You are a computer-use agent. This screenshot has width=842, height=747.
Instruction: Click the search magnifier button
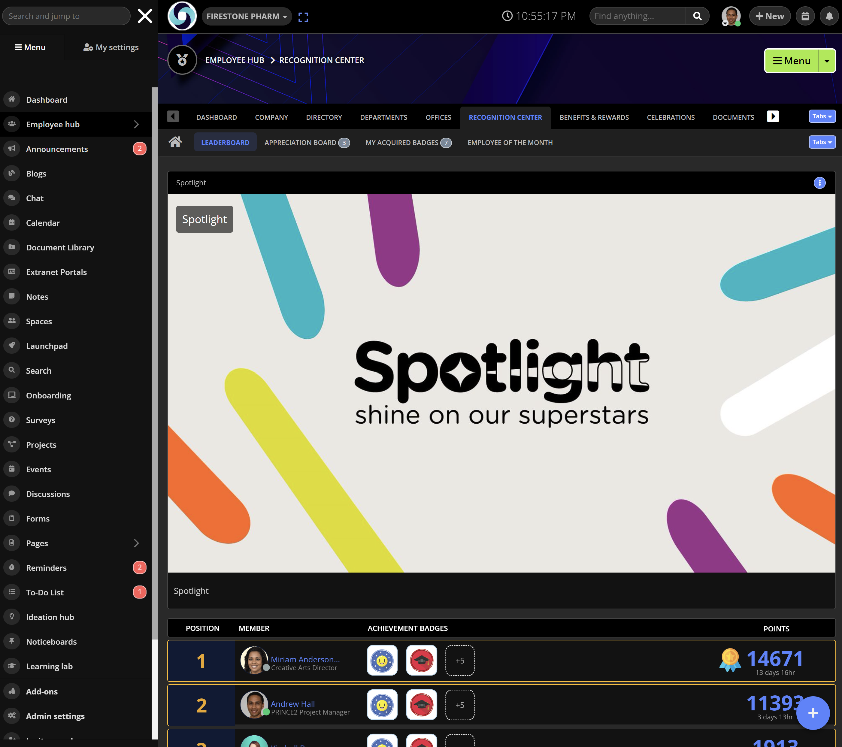697,16
